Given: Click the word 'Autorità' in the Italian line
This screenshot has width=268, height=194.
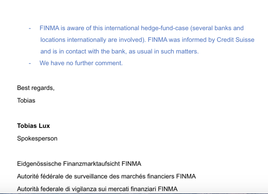Looking at the screenshot, I should point(28,189).
